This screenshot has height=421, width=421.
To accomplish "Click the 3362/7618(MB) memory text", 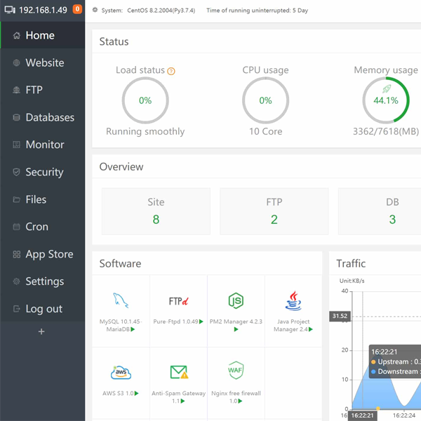I will (x=386, y=131).
